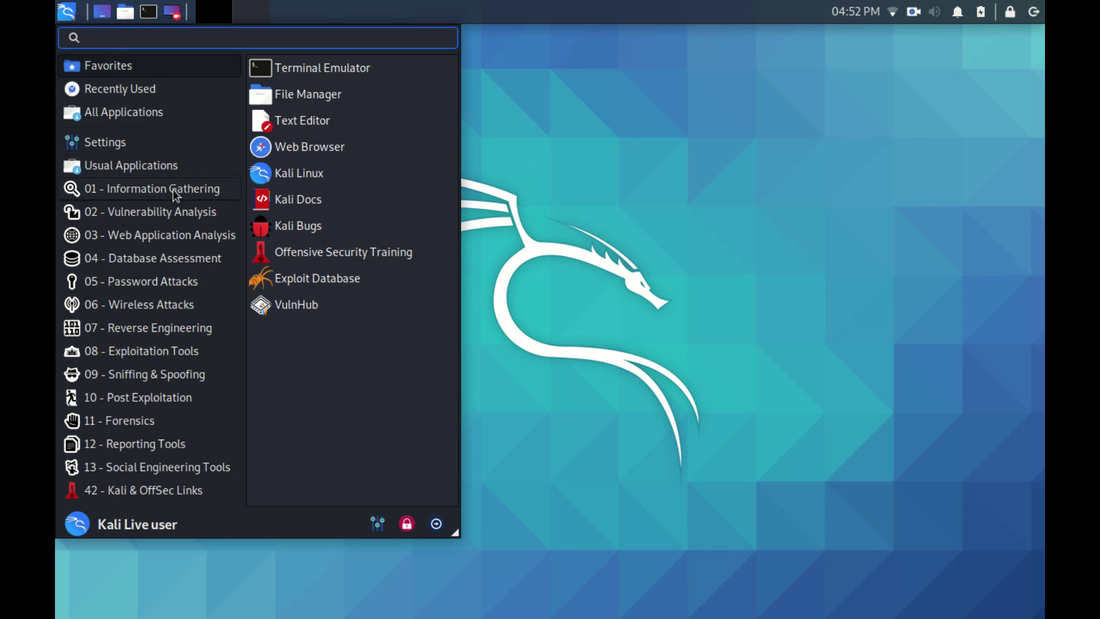Launch the Exploit Database
The image size is (1100, 619).
coord(317,279)
